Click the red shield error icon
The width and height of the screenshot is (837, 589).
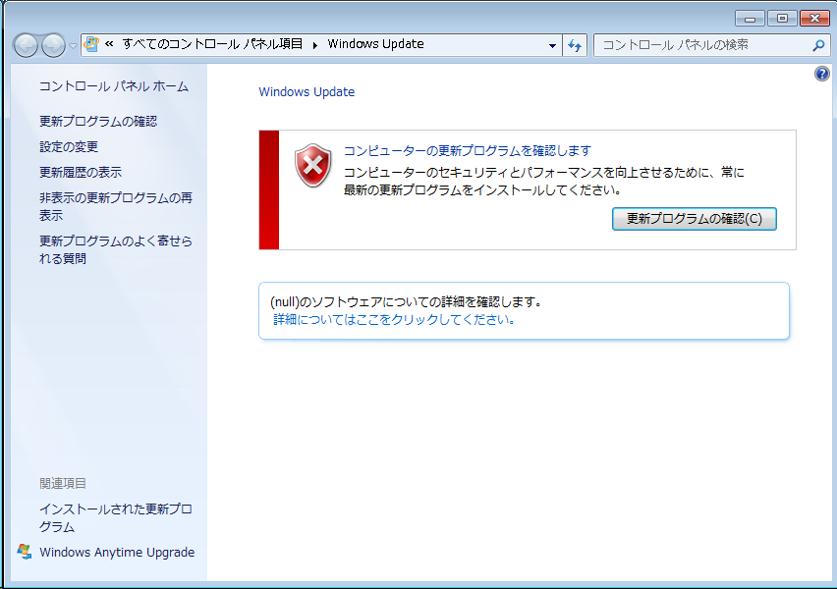(312, 165)
